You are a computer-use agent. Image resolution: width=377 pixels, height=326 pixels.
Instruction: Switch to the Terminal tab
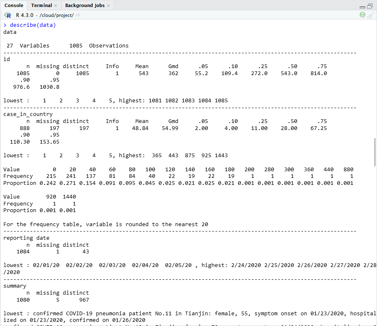coord(41,5)
